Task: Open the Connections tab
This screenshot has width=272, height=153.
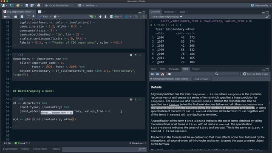Action: point(40,149)
